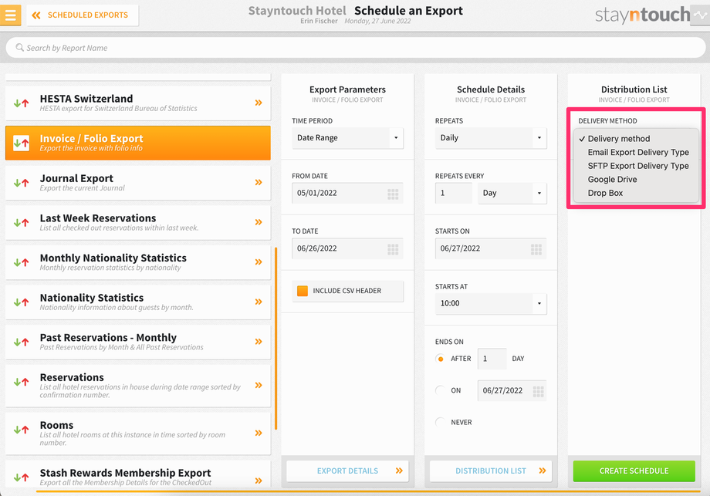Click the green Create Schedule button
This screenshot has width=710, height=496.
click(634, 471)
